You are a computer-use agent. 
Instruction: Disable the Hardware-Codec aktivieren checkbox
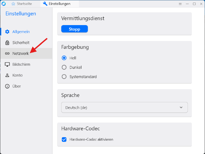click(x=64, y=139)
